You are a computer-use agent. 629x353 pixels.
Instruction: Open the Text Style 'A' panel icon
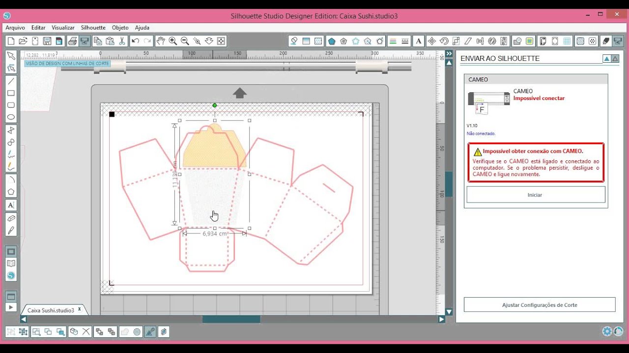pyautogui.click(x=418, y=41)
